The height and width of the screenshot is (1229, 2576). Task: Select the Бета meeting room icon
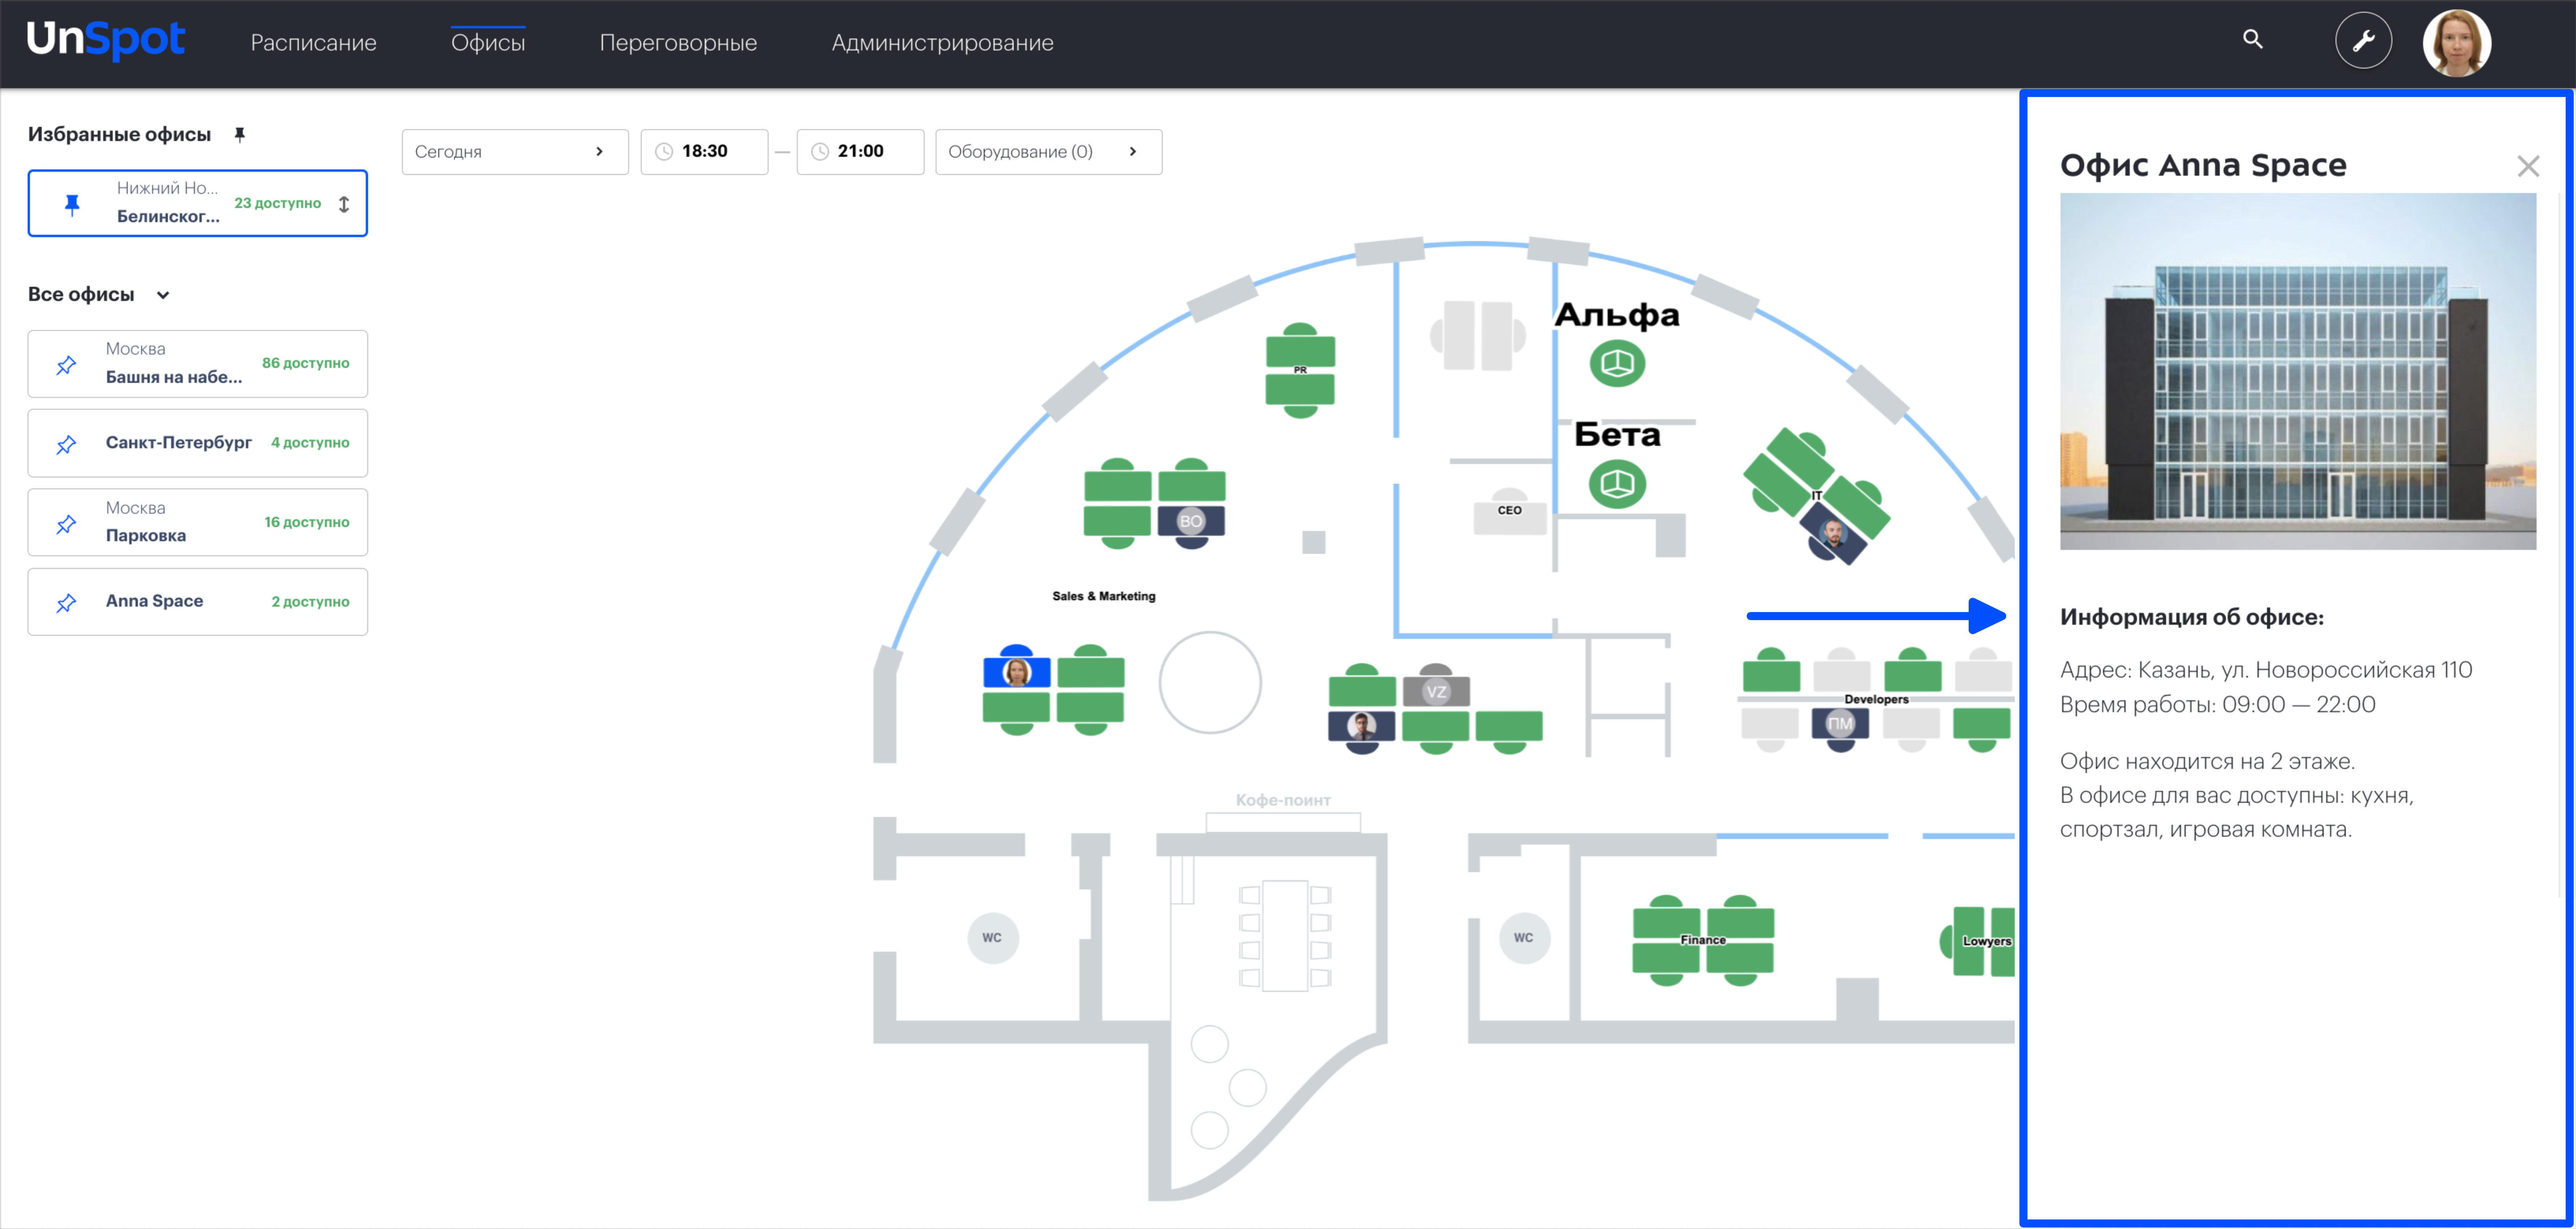coord(1617,484)
